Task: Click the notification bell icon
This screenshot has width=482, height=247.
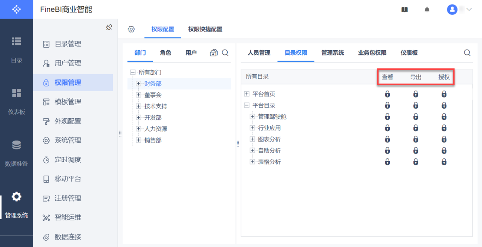Action: [x=427, y=10]
